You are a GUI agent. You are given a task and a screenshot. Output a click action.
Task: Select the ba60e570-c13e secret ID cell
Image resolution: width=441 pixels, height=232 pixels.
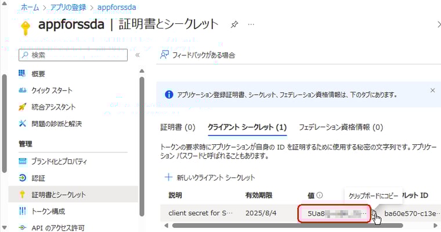pos(411,213)
